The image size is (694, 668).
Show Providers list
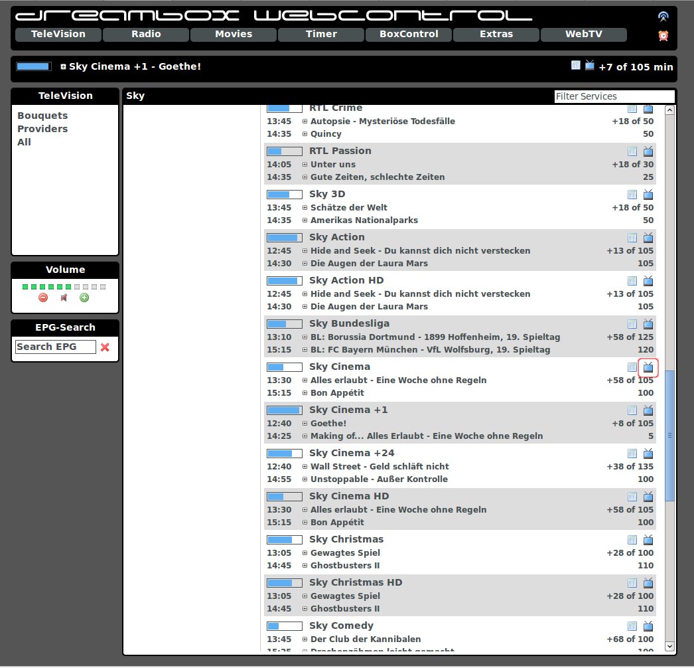pyautogui.click(x=42, y=129)
